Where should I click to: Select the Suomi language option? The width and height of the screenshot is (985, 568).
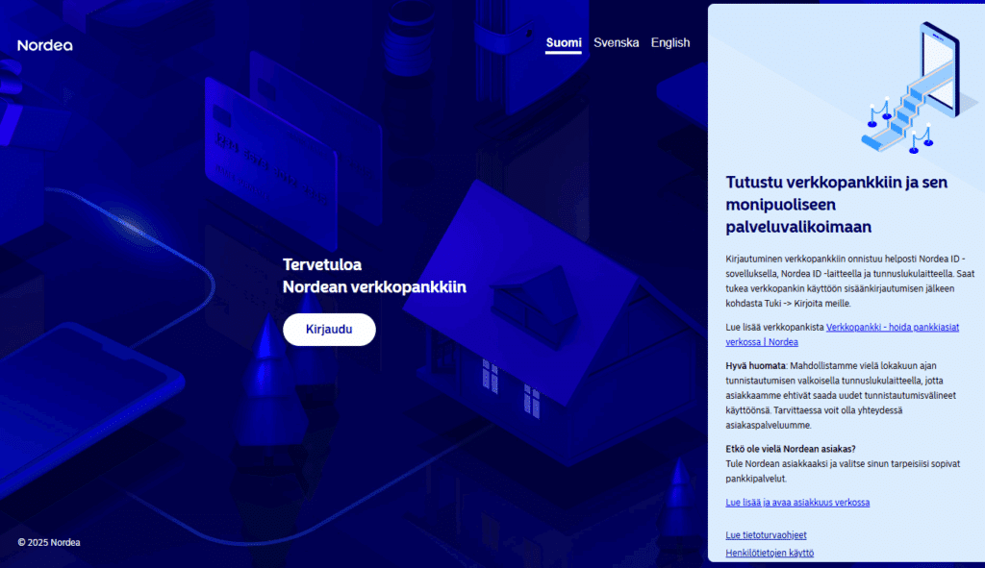pyautogui.click(x=563, y=43)
